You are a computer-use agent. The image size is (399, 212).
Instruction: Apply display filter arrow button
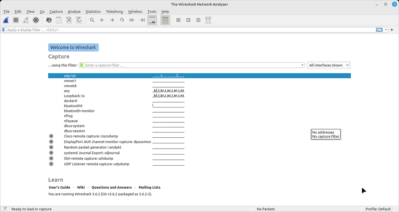coord(379,30)
